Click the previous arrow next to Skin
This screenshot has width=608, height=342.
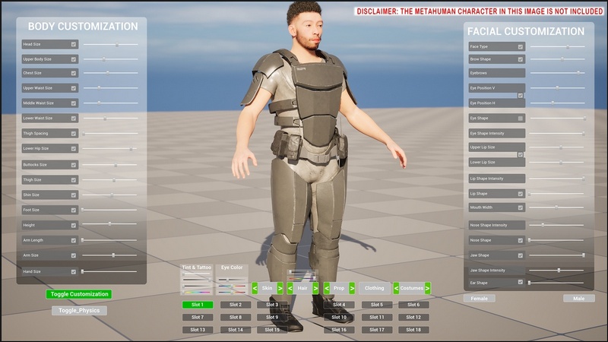click(x=255, y=289)
